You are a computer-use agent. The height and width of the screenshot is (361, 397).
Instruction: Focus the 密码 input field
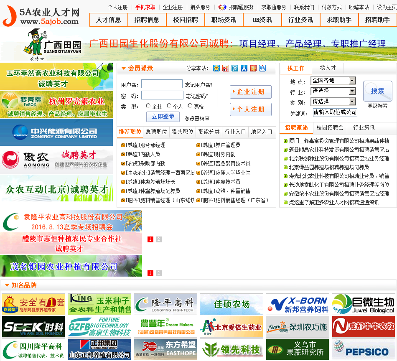click(162, 95)
